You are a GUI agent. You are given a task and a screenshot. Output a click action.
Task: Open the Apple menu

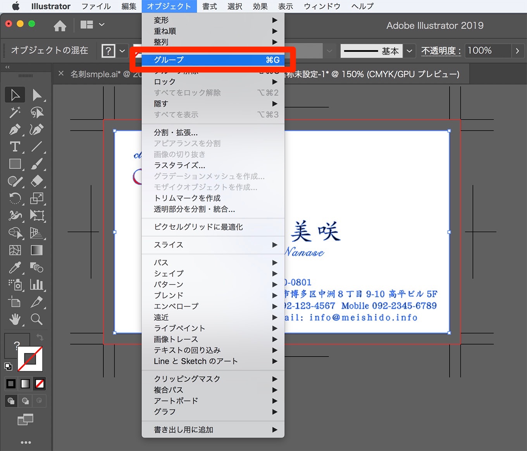[15, 6]
